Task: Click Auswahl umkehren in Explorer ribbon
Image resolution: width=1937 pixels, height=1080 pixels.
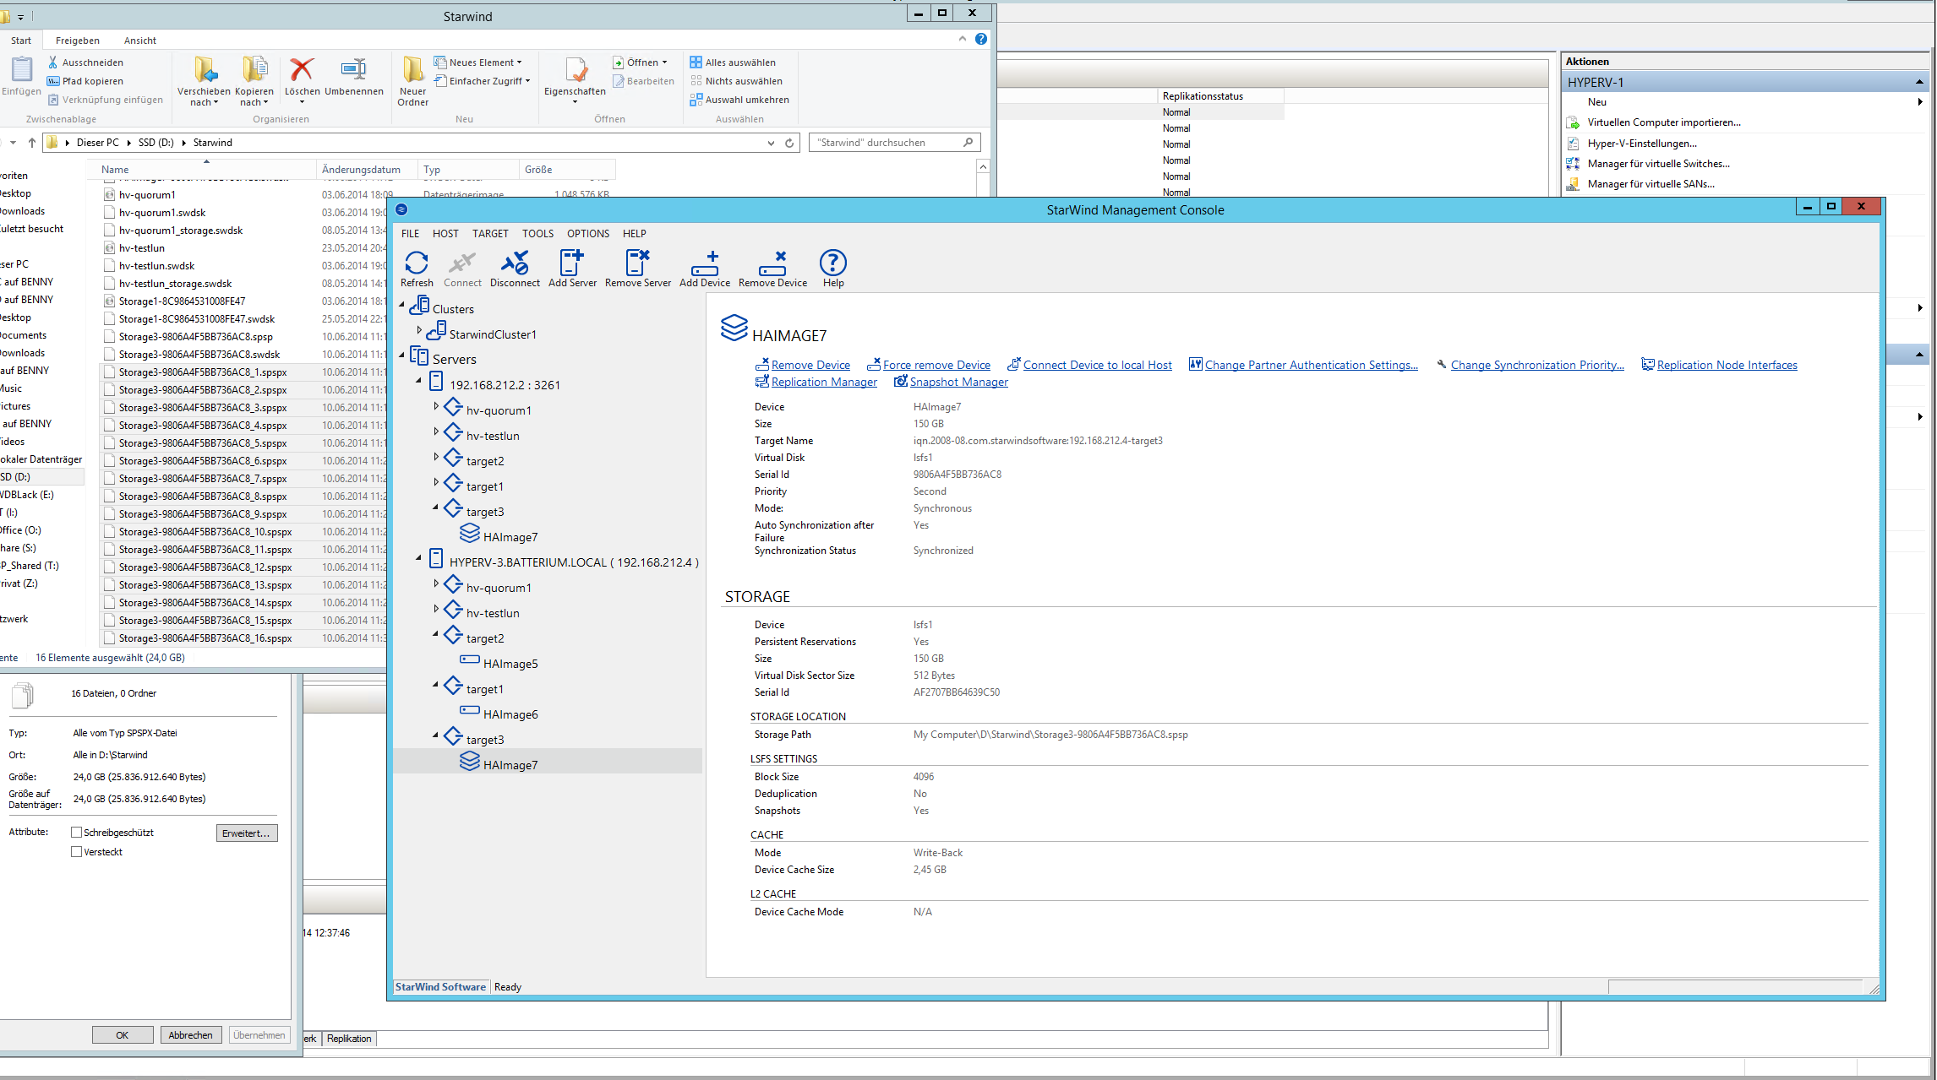Action: click(739, 100)
